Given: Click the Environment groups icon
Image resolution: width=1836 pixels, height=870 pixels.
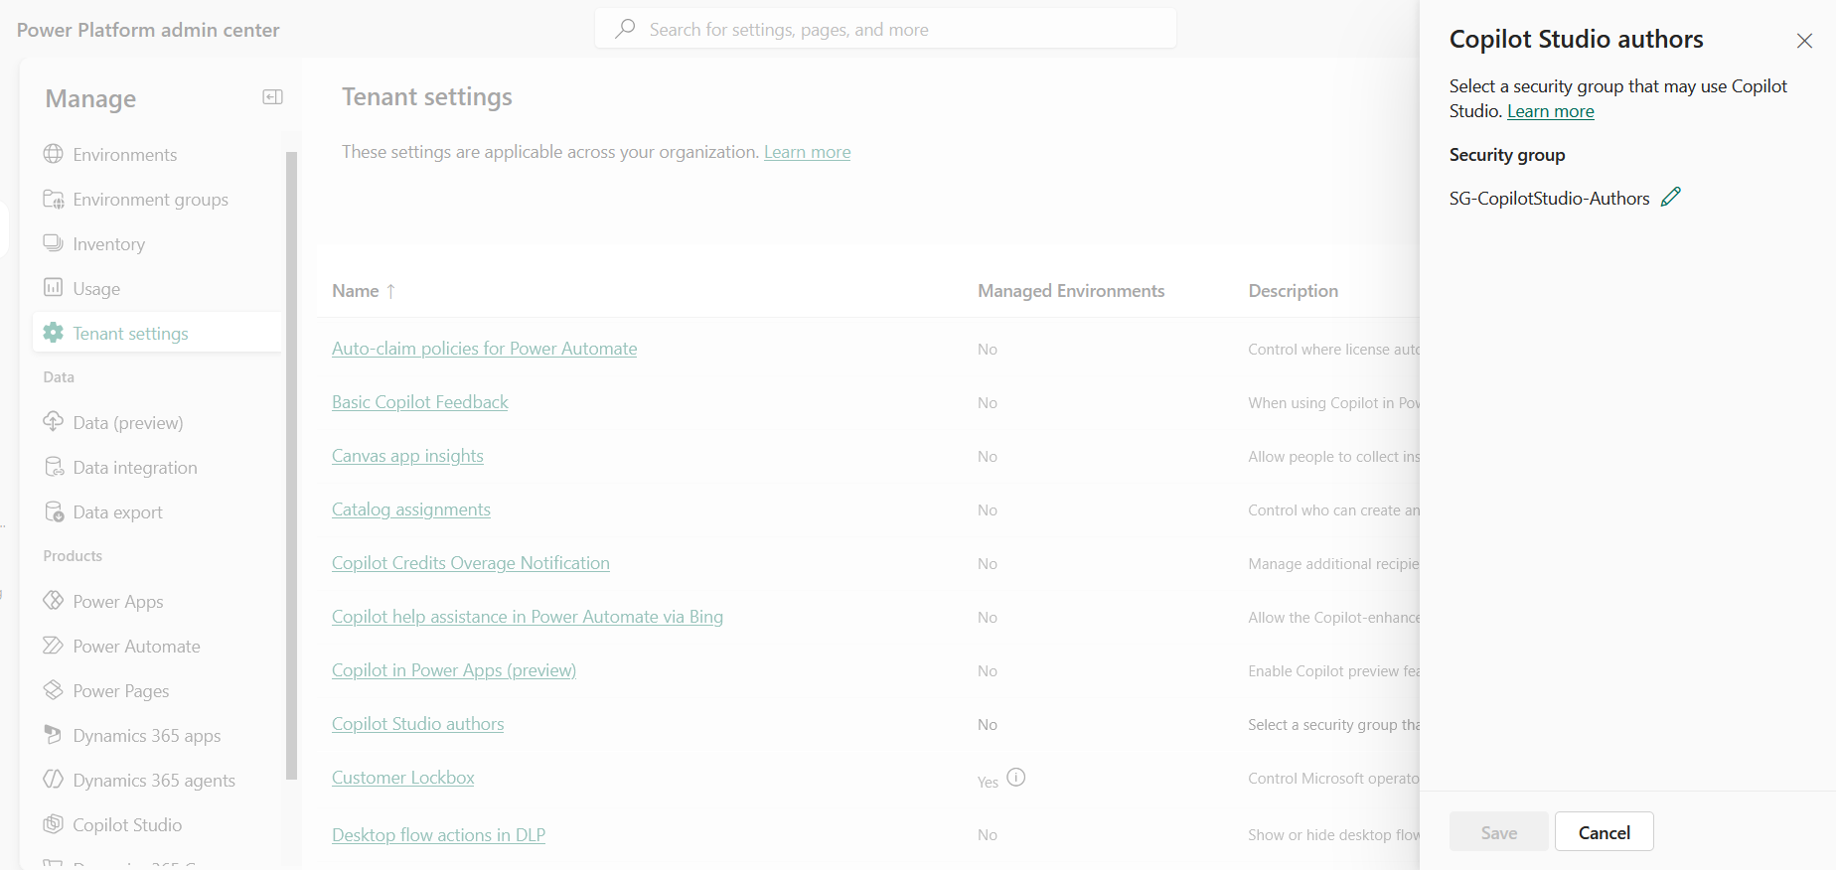Looking at the screenshot, I should tap(54, 199).
